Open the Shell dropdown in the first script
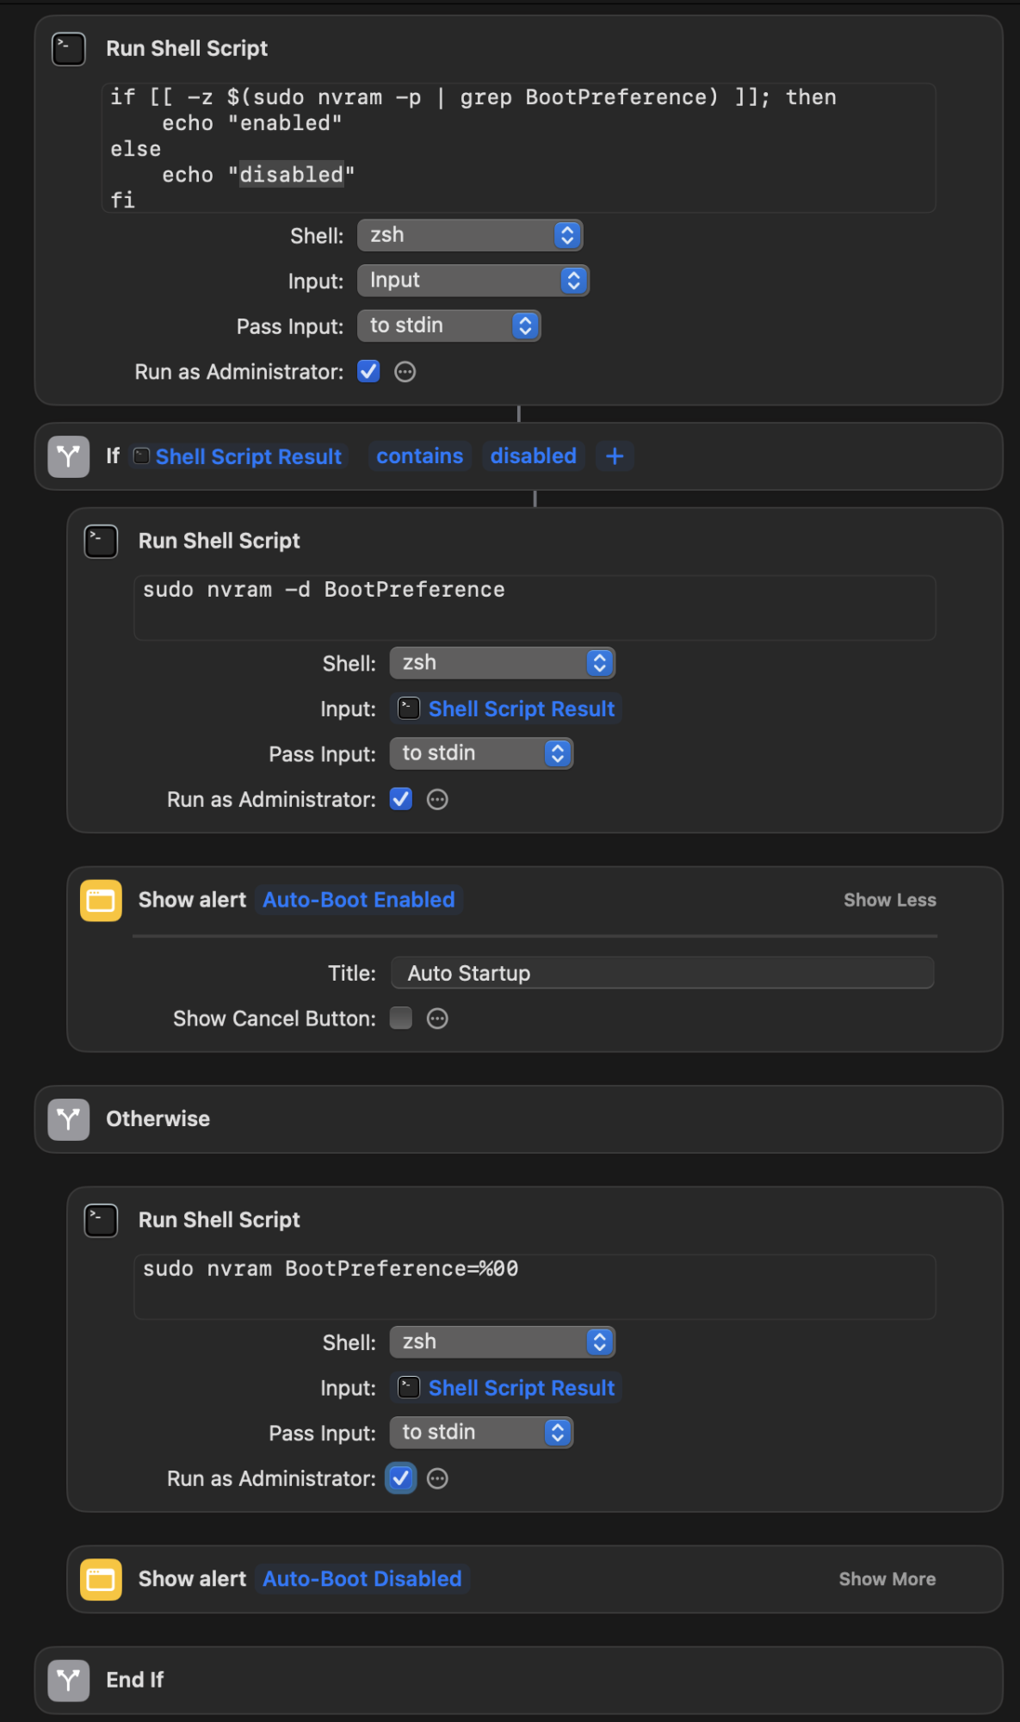This screenshot has width=1020, height=1722. coord(470,236)
